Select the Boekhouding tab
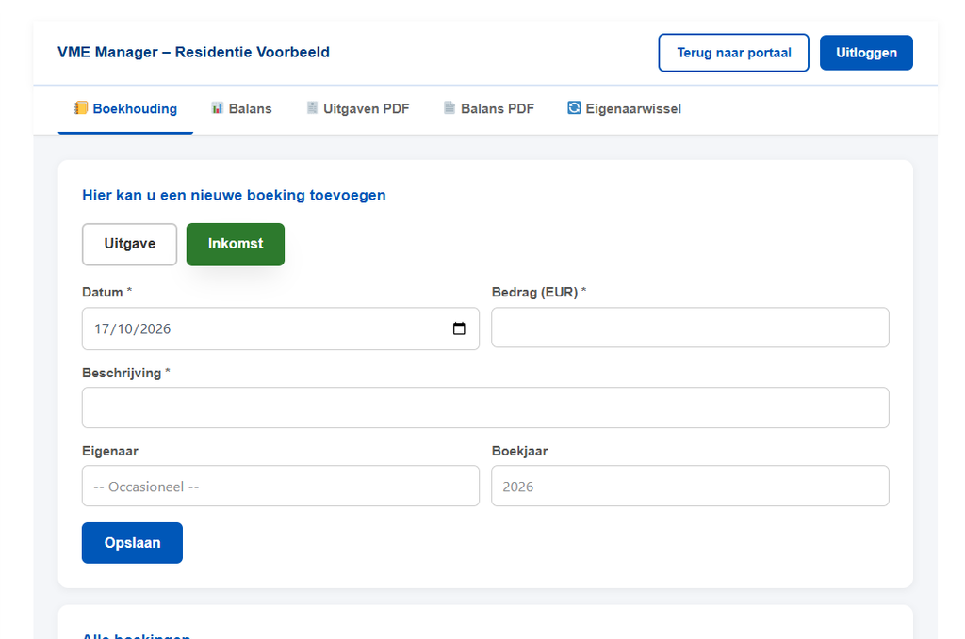The image size is (965, 639). (125, 109)
